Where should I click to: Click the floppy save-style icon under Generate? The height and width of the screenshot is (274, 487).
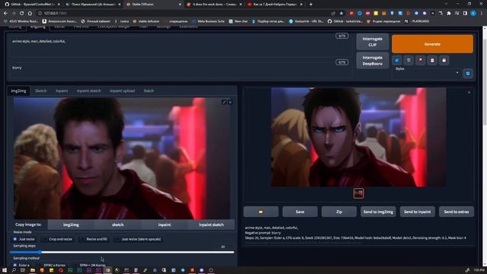pos(444,60)
